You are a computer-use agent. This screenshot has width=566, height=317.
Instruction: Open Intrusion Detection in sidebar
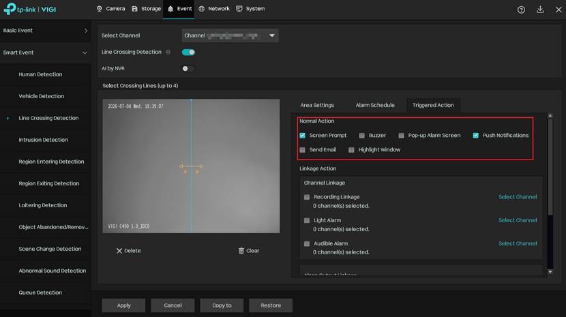(x=46, y=140)
